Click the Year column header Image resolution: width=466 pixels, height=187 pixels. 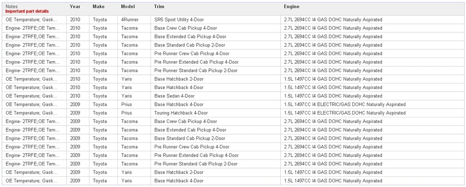click(75, 6)
